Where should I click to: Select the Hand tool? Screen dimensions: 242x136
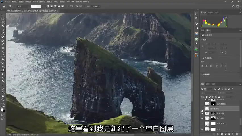click(x=3, y=96)
